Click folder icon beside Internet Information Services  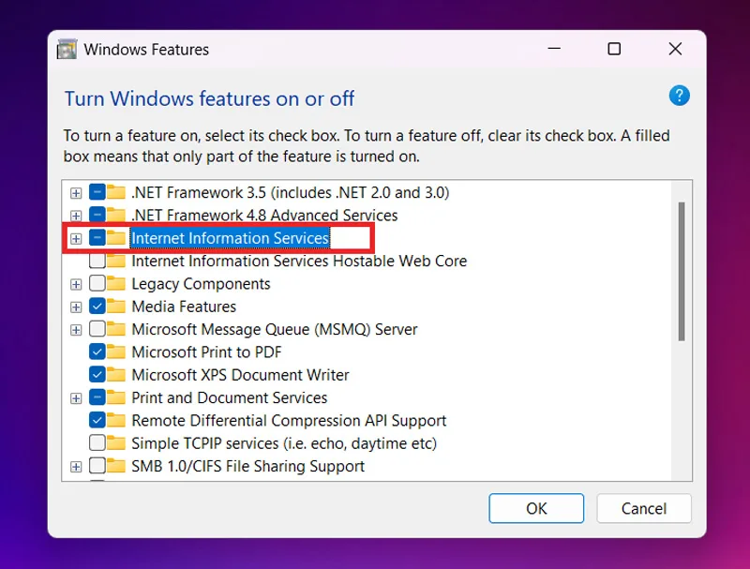(115, 238)
